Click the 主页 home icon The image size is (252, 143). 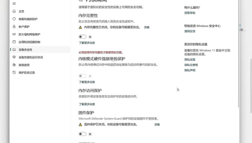tap(14, 11)
